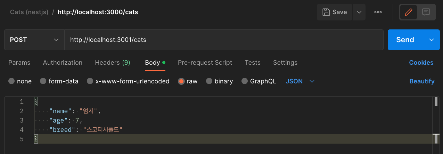Select x-www-form-urlencoded body type

point(90,81)
